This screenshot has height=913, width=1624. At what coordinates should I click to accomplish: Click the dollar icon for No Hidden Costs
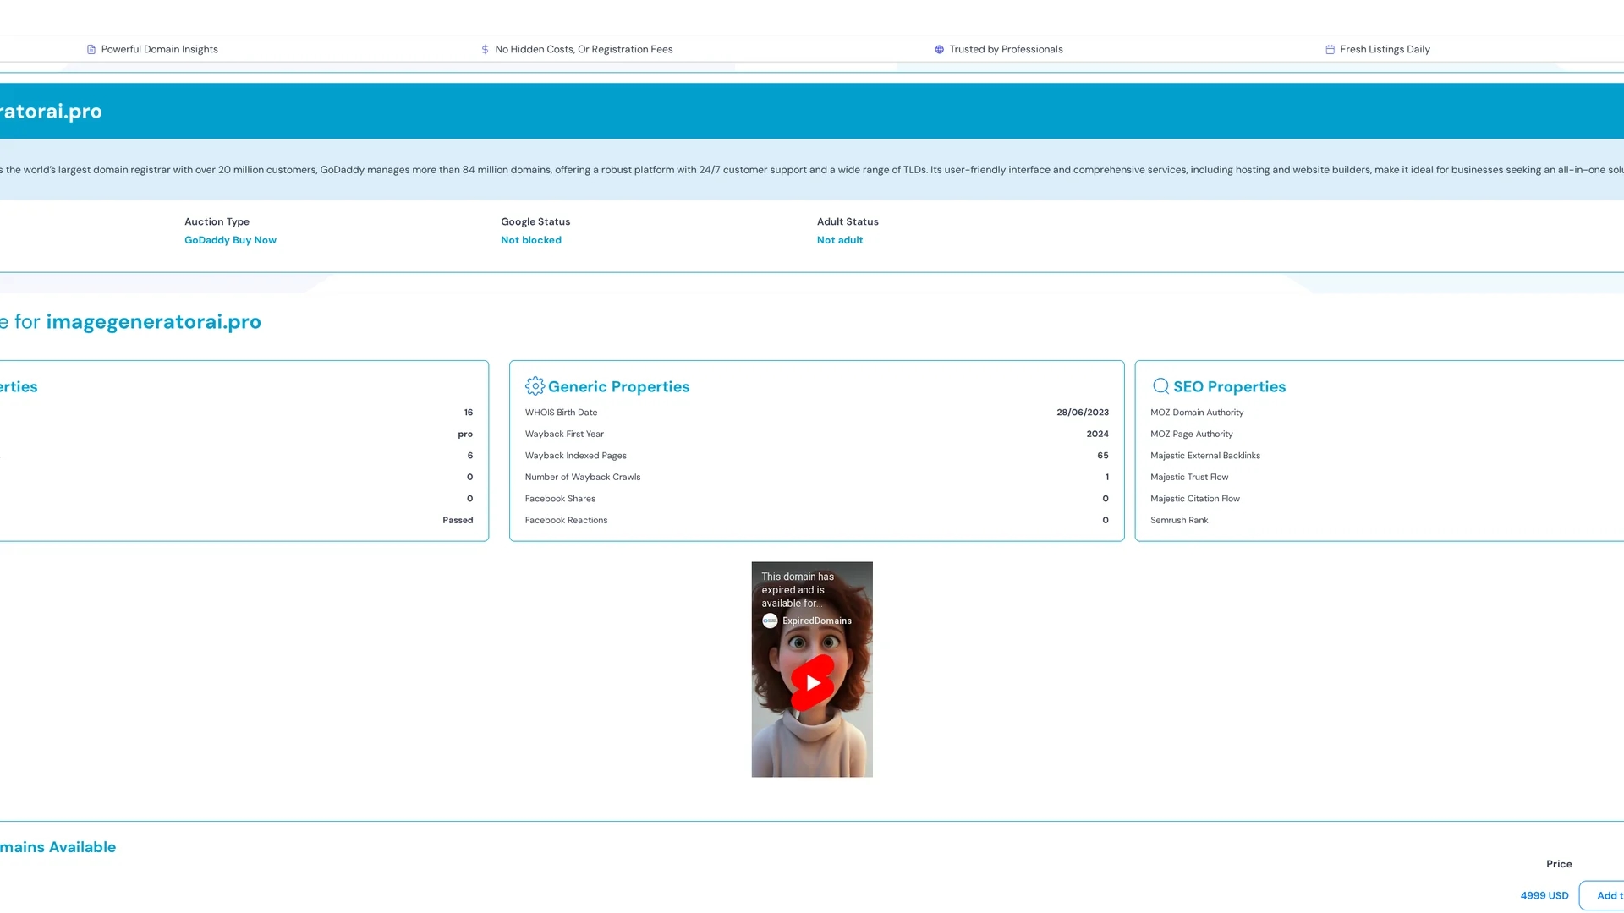pos(485,50)
